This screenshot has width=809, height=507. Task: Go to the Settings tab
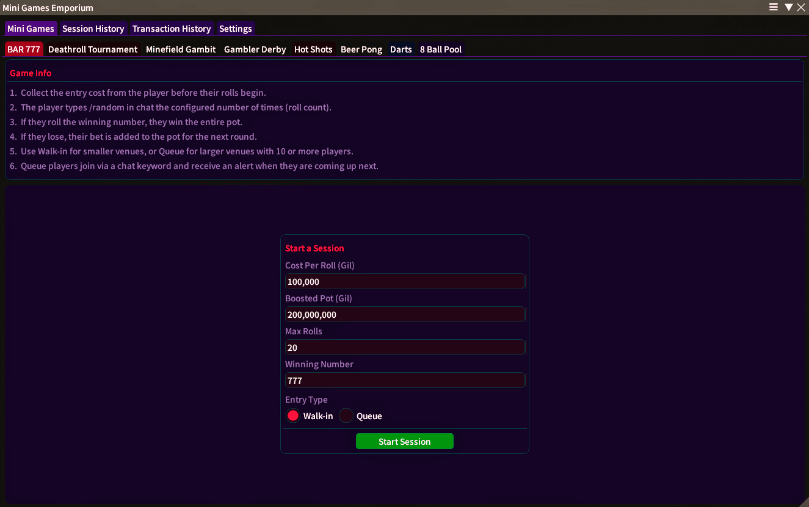point(236,29)
